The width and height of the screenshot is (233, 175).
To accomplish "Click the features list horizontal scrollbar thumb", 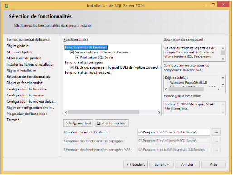I will [104, 112].
